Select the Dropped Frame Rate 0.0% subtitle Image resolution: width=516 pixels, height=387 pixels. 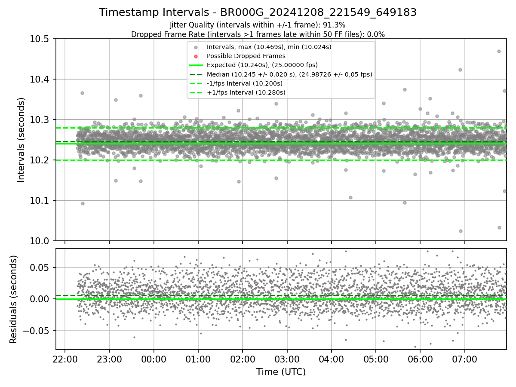pyautogui.click(x=258, y=34)
